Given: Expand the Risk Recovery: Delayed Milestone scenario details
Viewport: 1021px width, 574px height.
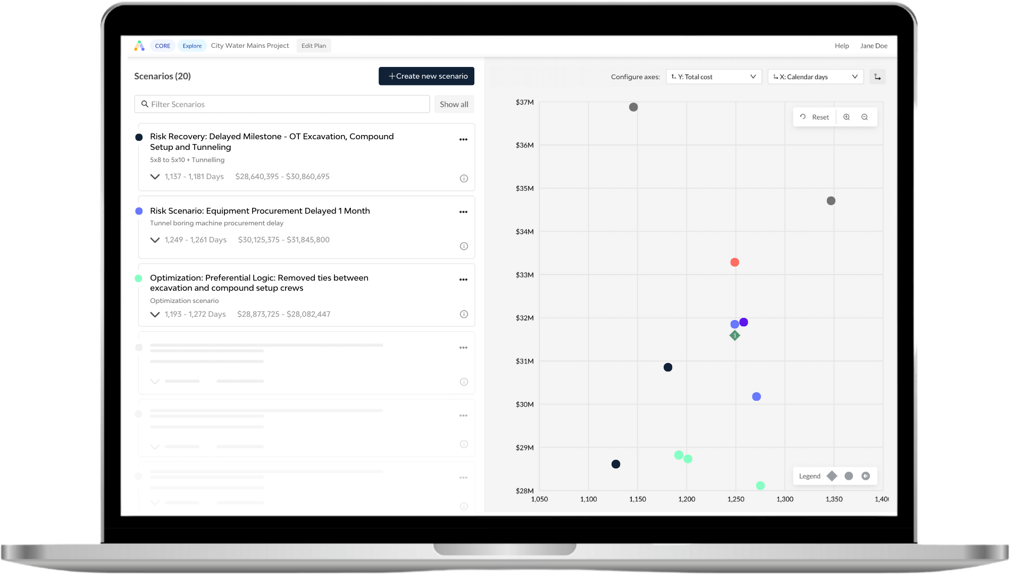Looking at the screenshot, I should [155, 177].
